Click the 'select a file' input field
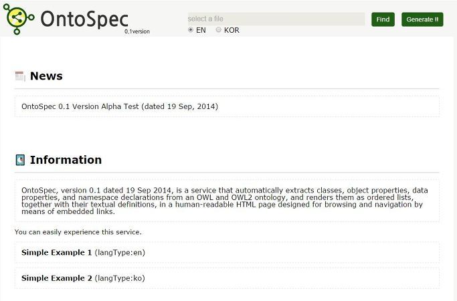The image size is (457, 301). [x=276, y=19]
